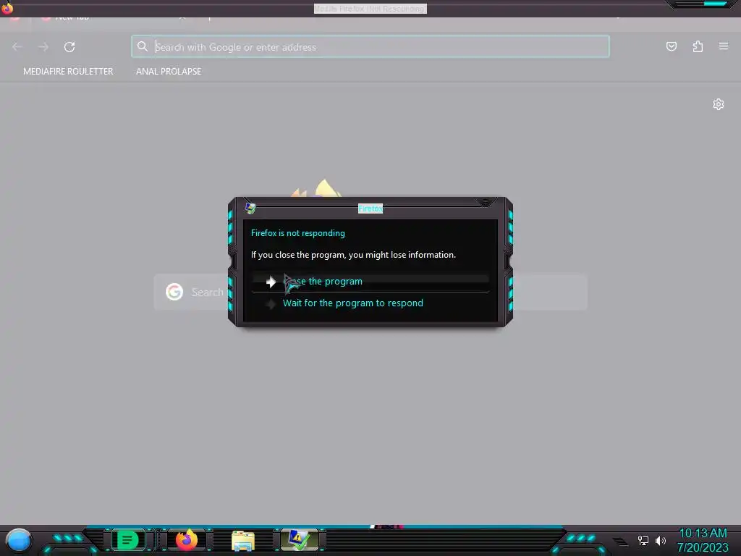Click the Firefox reload page icon

[69, 47]
